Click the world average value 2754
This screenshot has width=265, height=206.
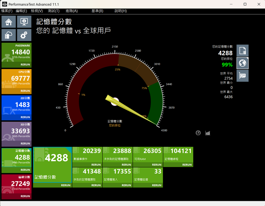click(x=228, y=78)
